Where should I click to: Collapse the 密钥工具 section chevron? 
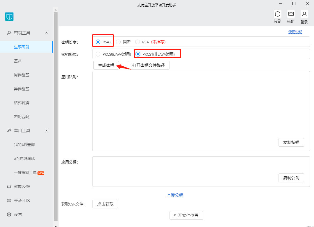(x=47, y=33)
